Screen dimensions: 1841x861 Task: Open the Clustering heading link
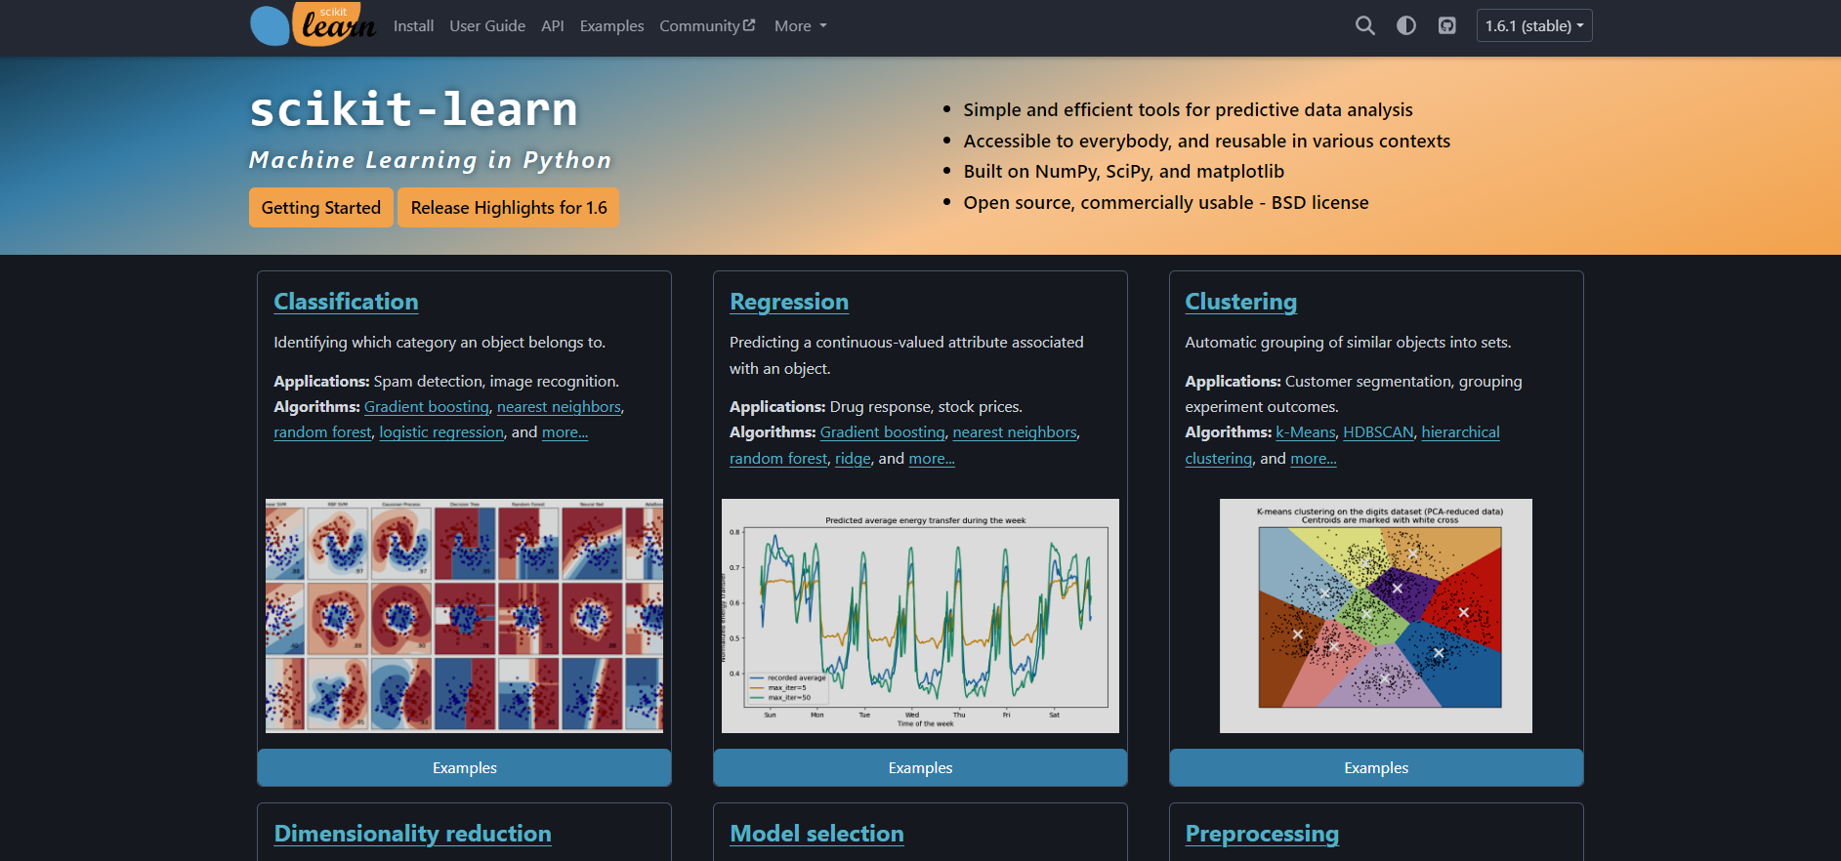[1240, 302]
